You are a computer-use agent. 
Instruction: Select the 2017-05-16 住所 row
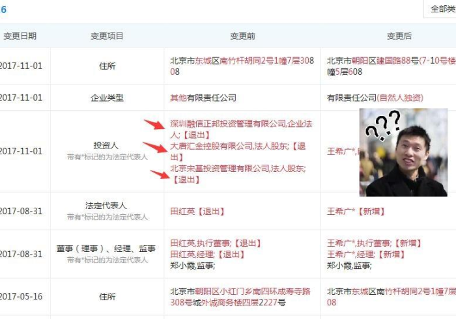point(228,297)
